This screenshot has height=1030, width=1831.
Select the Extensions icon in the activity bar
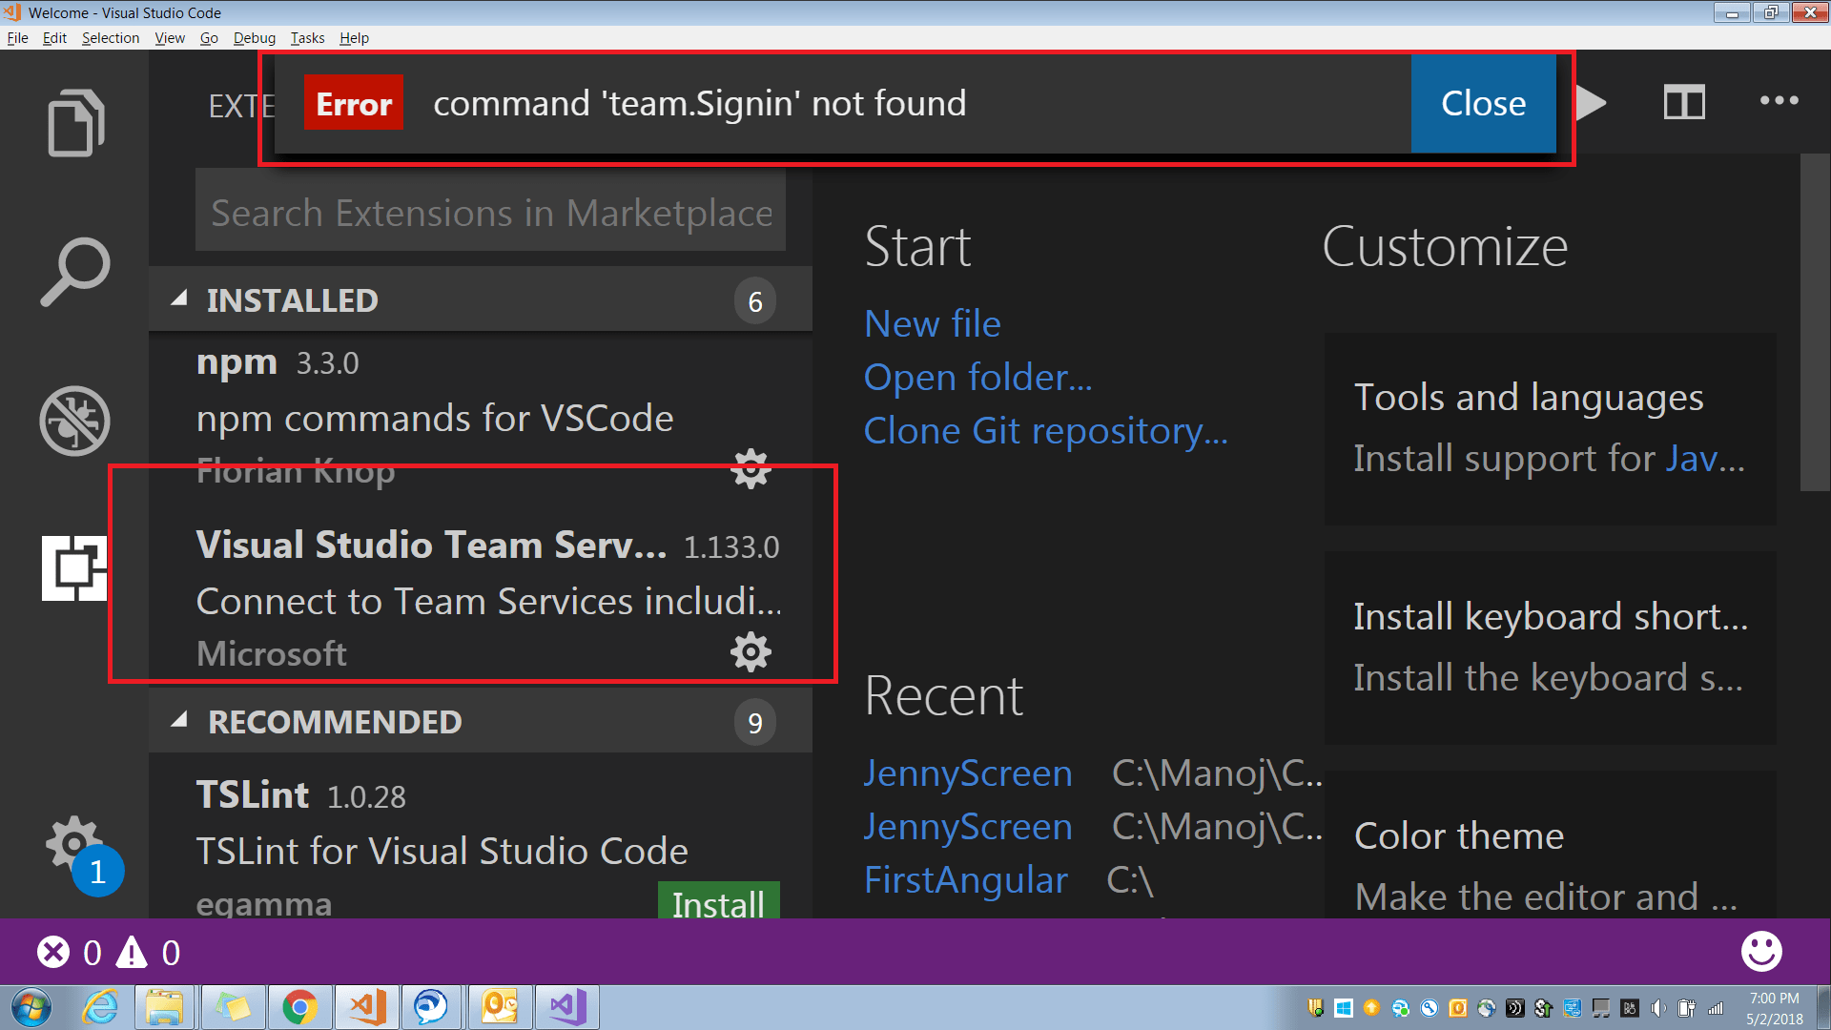pos(74,567)
